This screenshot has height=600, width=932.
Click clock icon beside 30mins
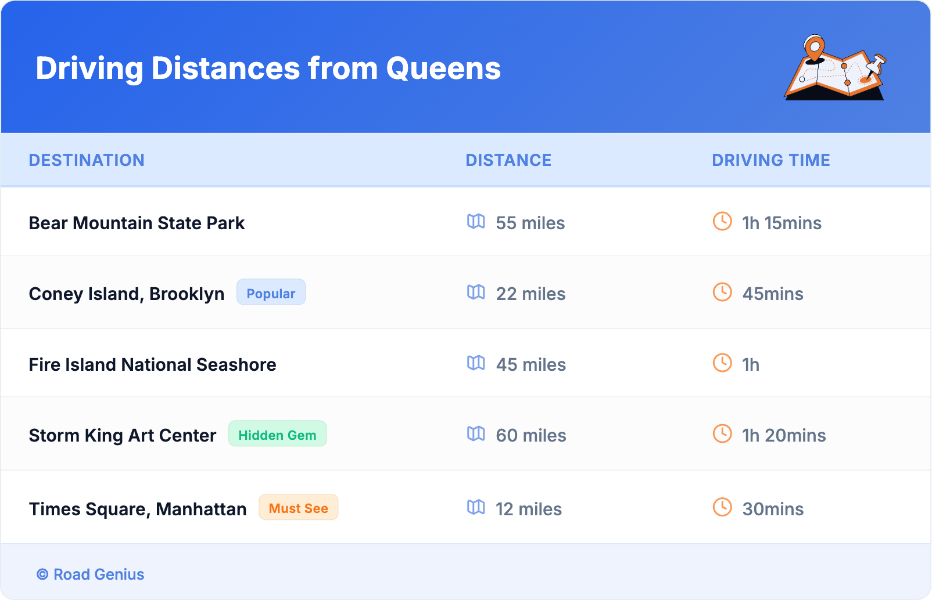(x=722, y=508)
